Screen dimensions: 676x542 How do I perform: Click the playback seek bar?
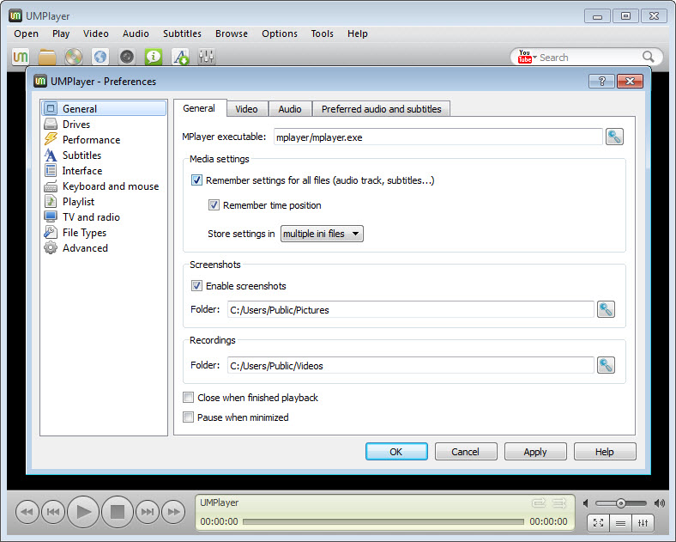383,521
